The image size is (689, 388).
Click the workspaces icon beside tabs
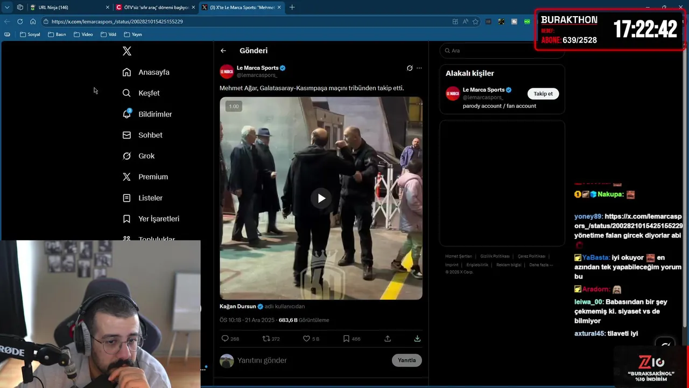click(x=20, y=8)
